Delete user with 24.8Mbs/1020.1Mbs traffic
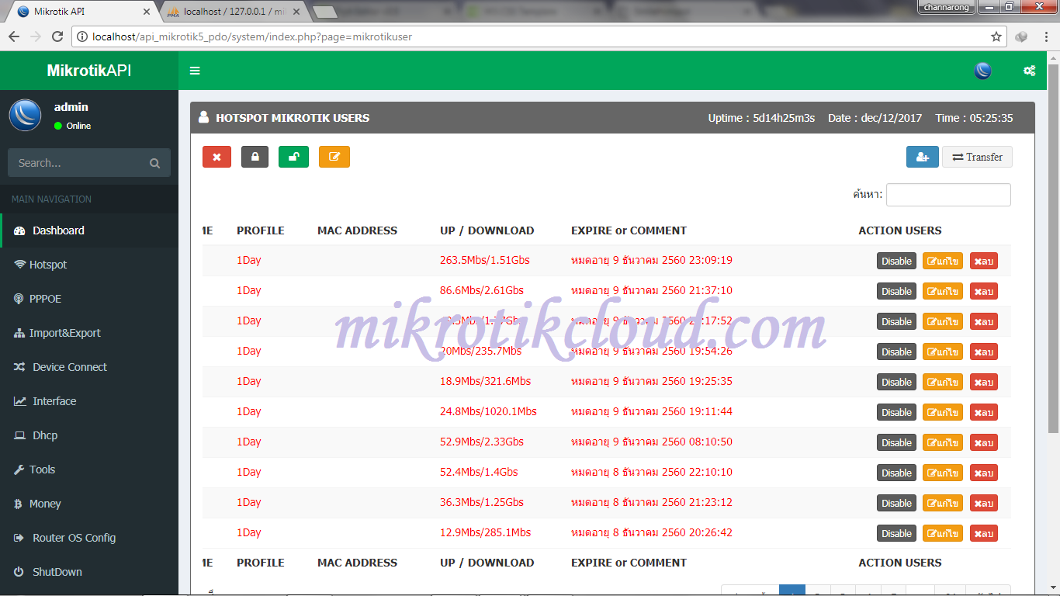This screenshot has width=1060, height=596. [x=984, y=412]
